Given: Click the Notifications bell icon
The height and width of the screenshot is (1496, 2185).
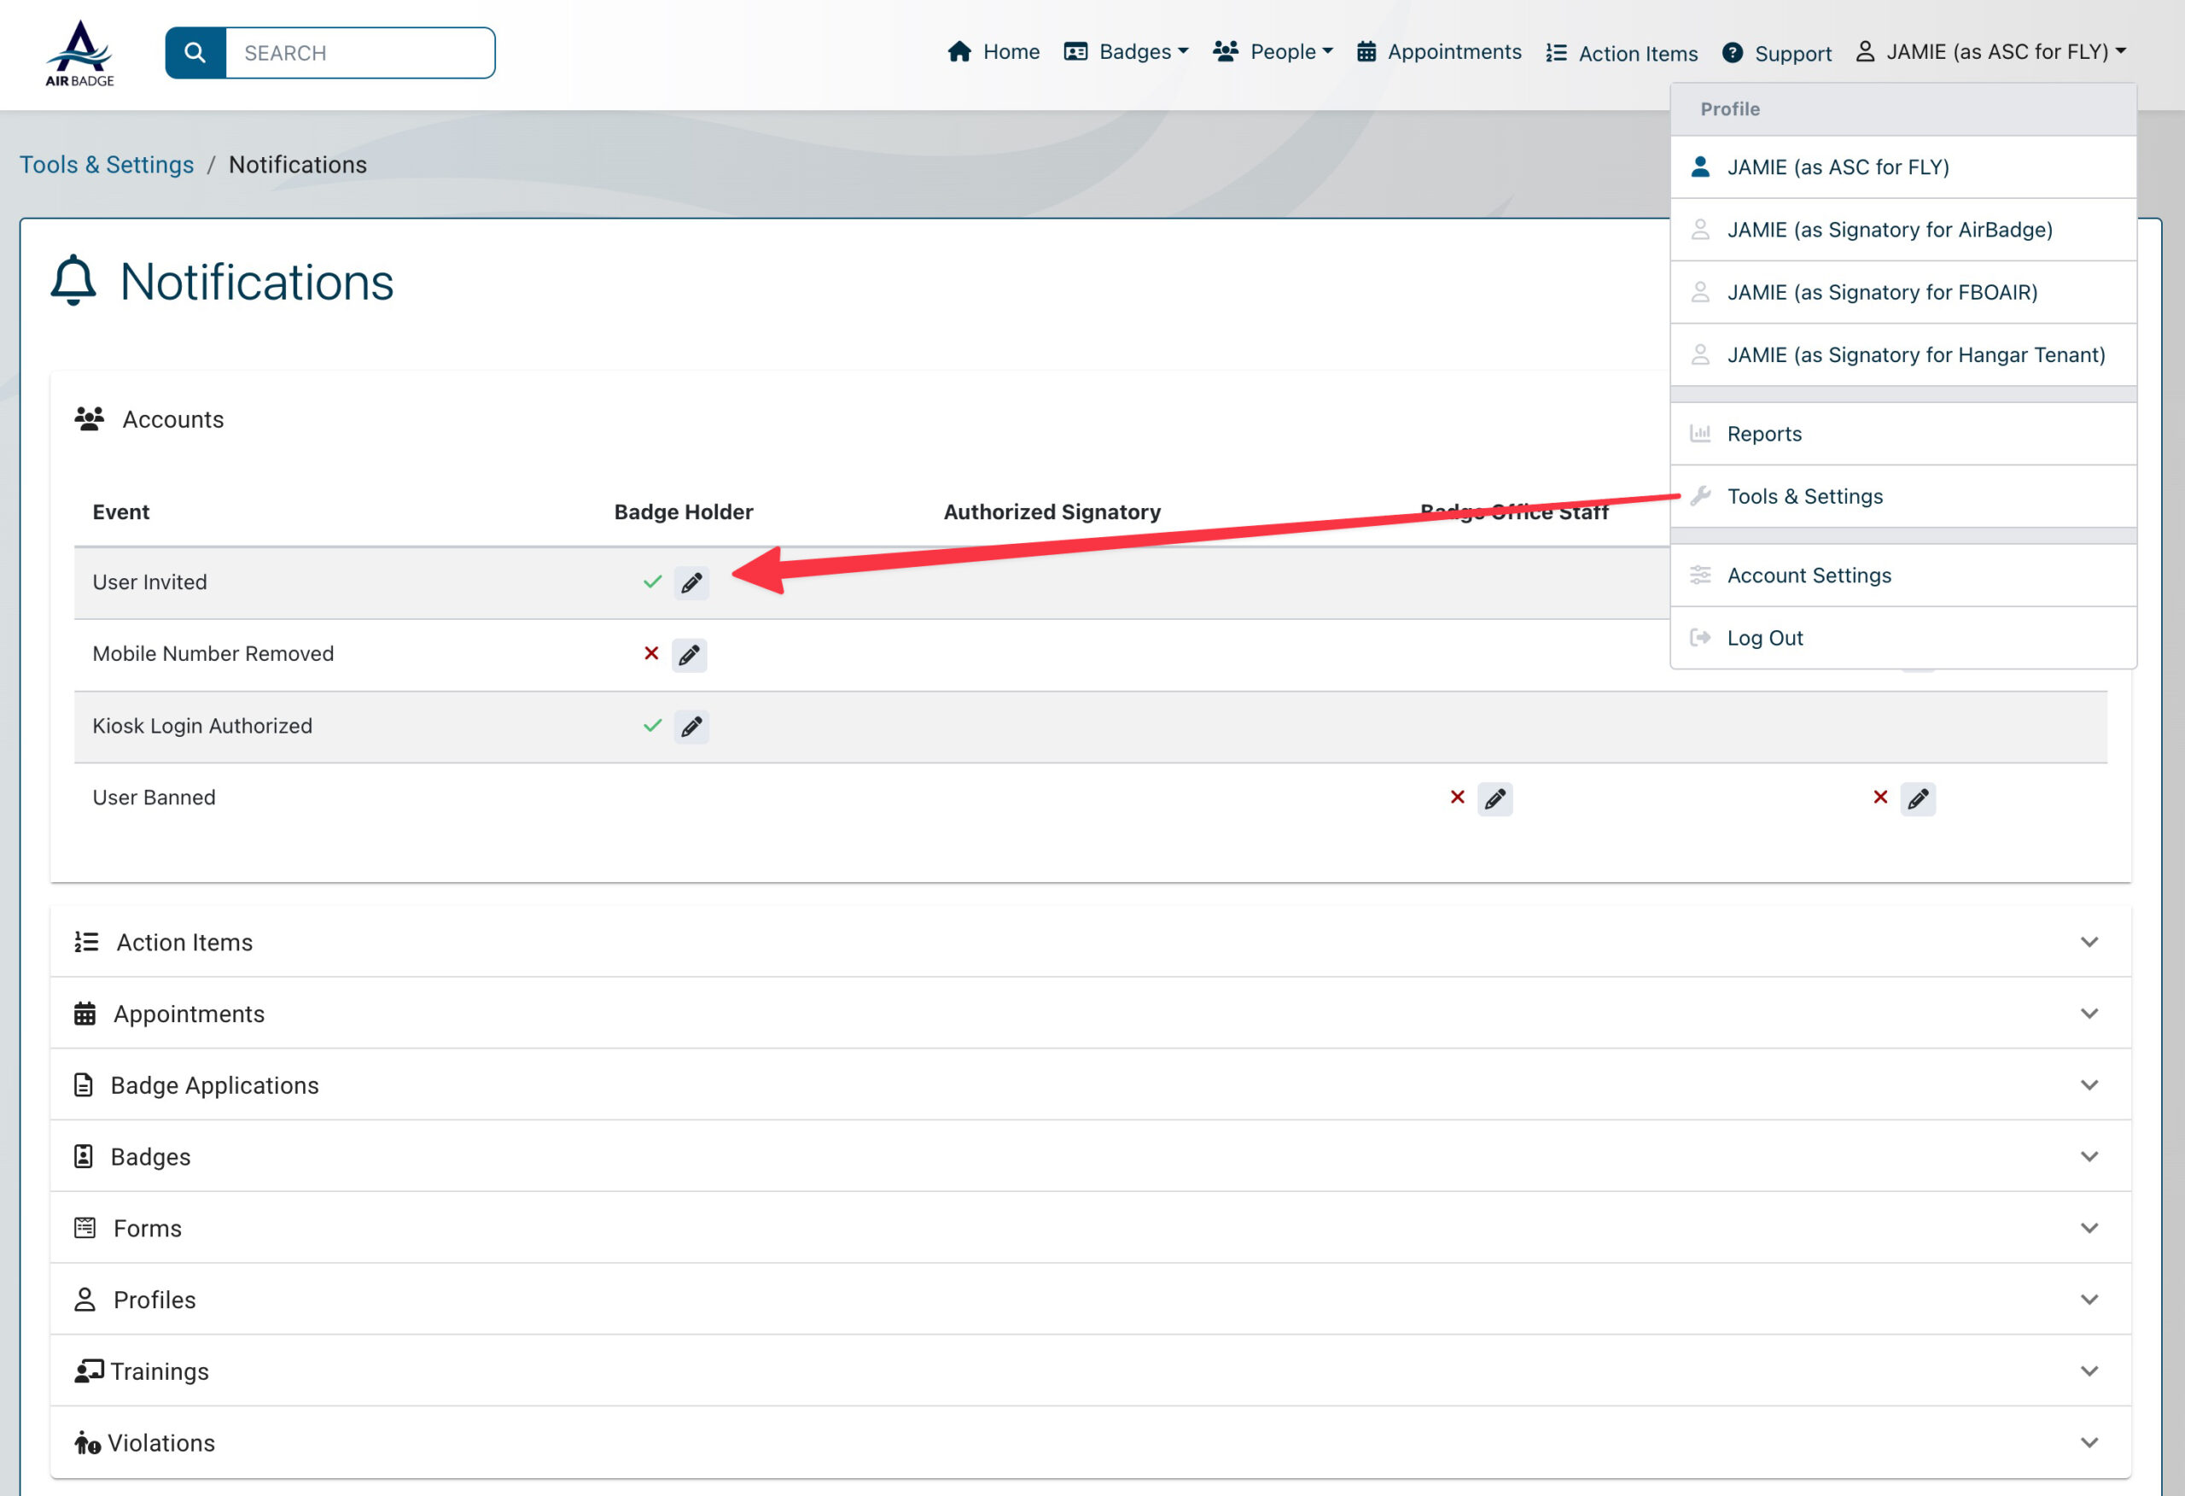Looking at the screenshot, I should pos(73,280).
